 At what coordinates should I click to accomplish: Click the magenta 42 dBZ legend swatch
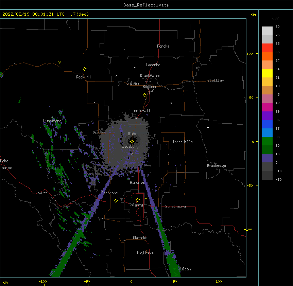point(267,107)
